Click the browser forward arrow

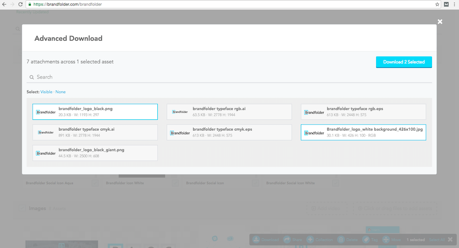tap(12, 4)
